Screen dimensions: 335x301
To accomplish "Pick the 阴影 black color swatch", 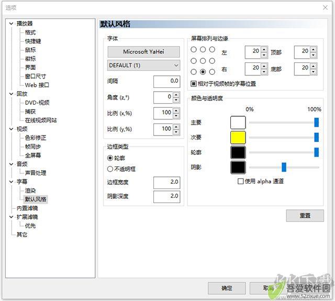I will (238, 168).
